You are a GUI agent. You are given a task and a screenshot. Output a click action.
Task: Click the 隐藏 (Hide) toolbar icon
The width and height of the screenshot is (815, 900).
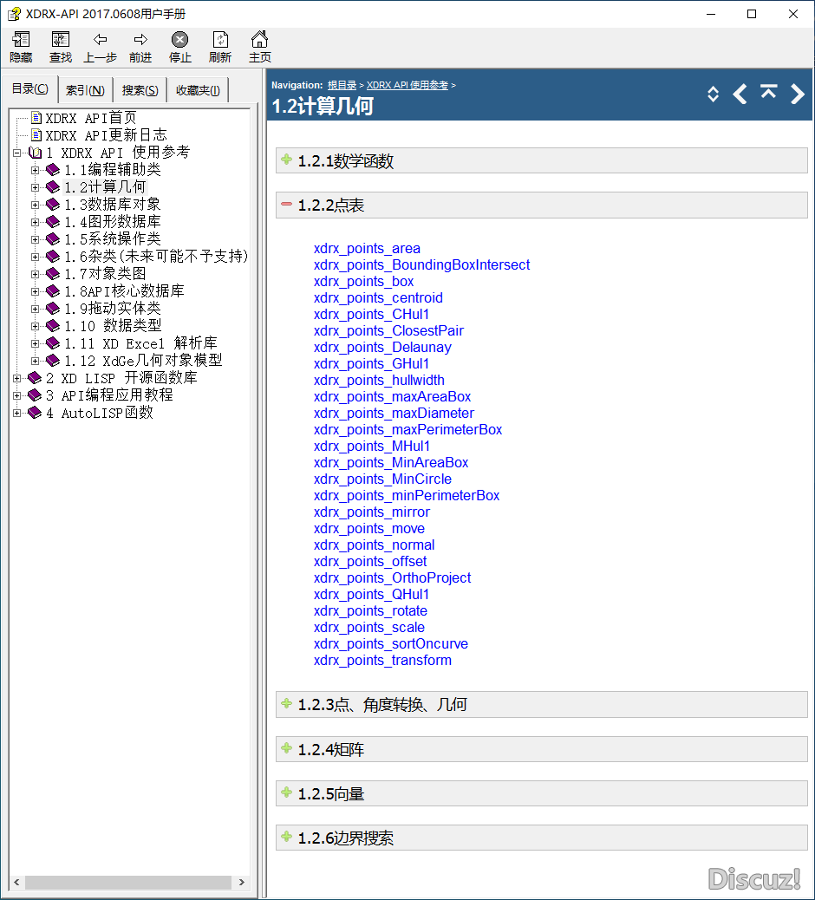21,47
